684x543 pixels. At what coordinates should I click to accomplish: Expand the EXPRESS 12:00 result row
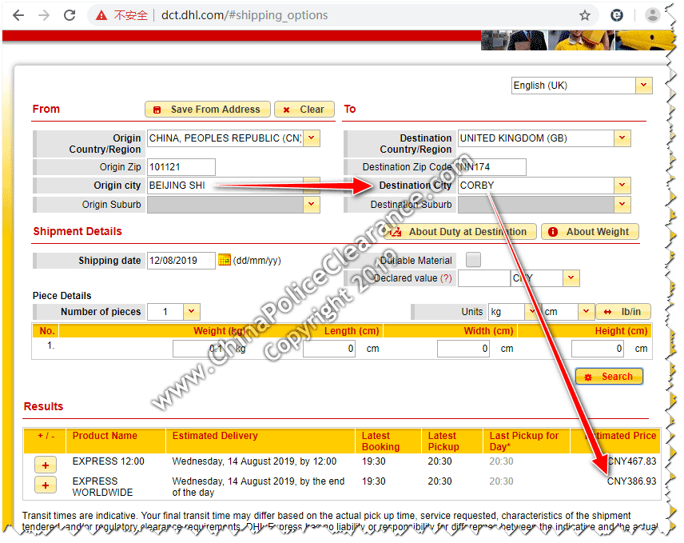[46, 465]
